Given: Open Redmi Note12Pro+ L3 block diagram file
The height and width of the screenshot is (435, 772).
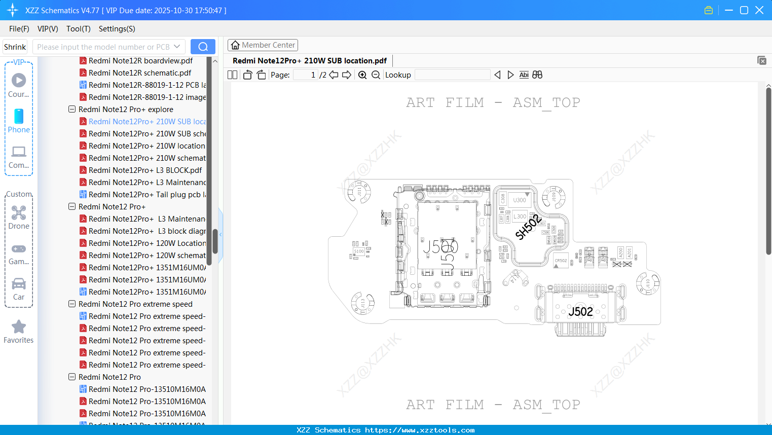Looking at the screenshot, I should click(x=143, y=231).
